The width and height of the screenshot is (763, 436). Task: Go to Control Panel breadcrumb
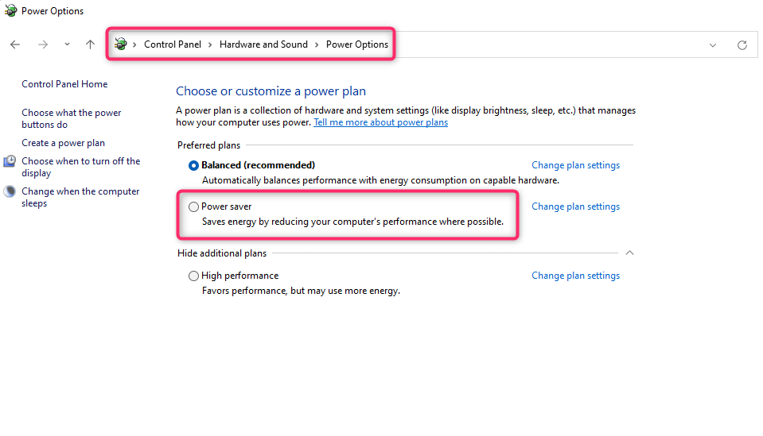173,44
